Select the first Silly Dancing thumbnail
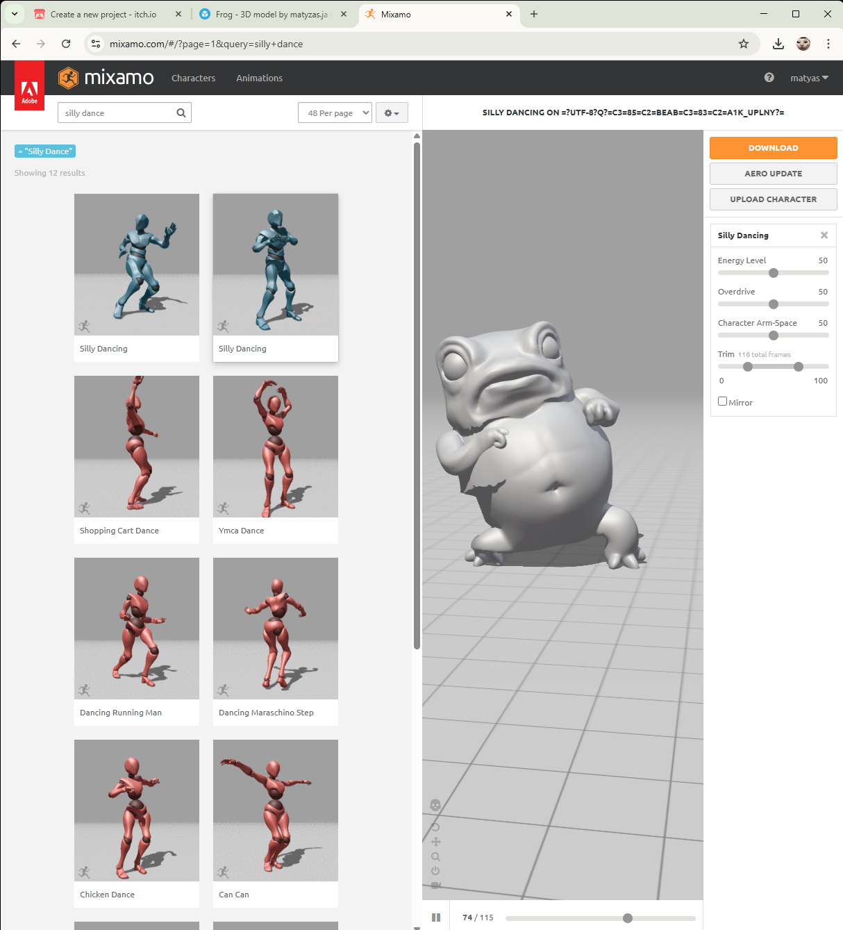Screen dimensions: 843x930 [137, 265]
